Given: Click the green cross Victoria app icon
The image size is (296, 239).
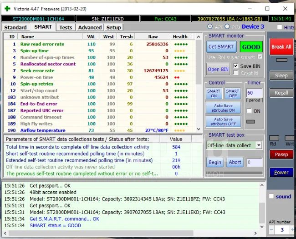Looking at the screenshot, I should pyautogui.click(x=7, y=9).
